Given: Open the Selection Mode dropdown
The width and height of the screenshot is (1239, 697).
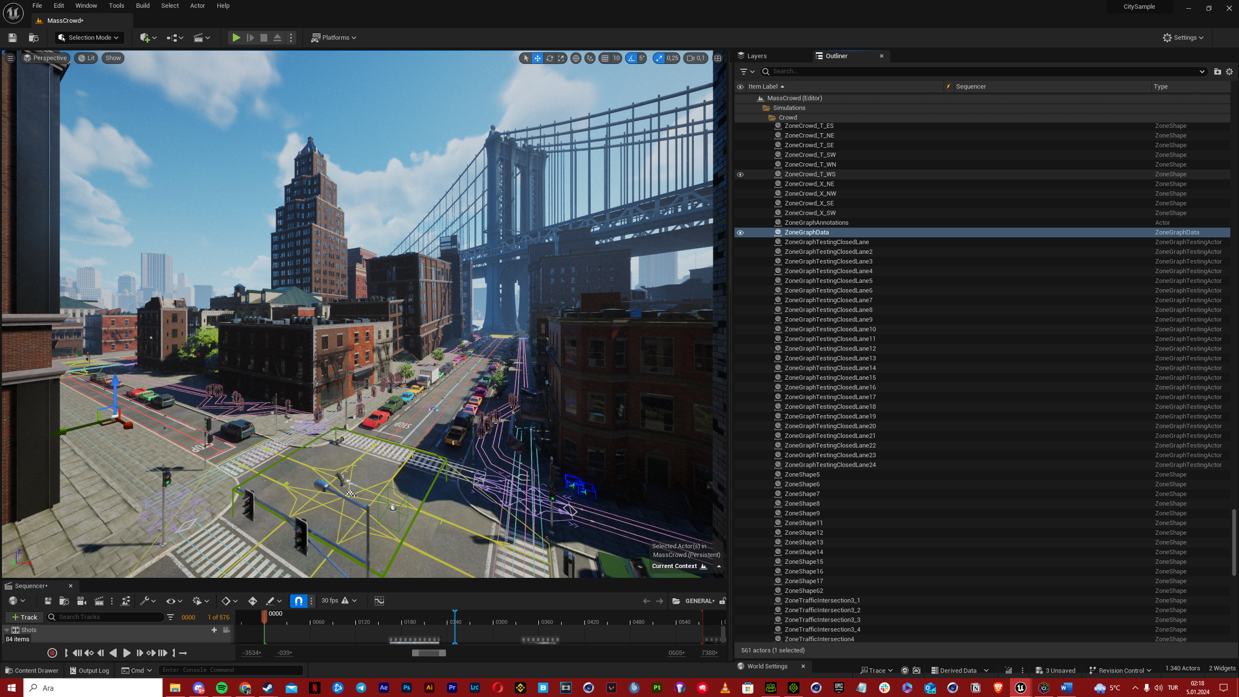Looking at the screenshot, I should (x=89, y=37).
